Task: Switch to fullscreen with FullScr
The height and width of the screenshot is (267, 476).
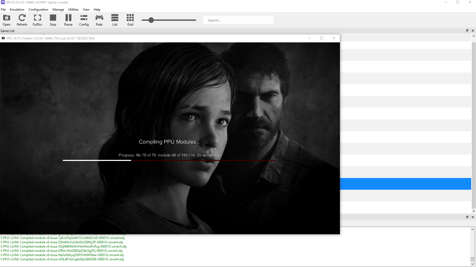Action: tap(37, 20)
